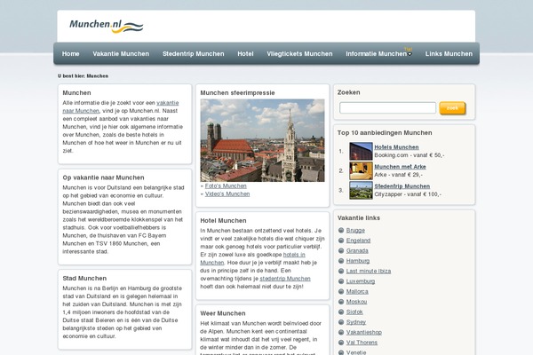This screenshot has height=355, width=533.
Task: Click the 'Booking.com - vanaf € 50,-' text
Action: tap(410, 155)
